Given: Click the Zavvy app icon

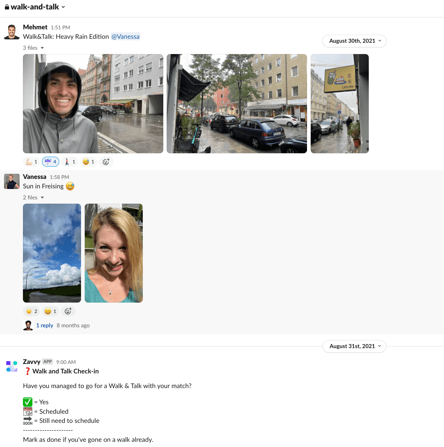Looking at the screenshot, I should [12, 366].
